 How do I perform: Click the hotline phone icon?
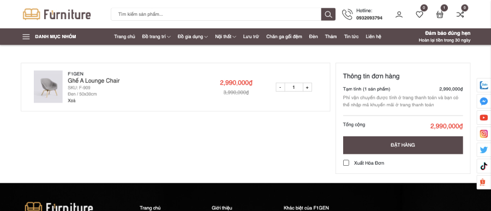347,14
